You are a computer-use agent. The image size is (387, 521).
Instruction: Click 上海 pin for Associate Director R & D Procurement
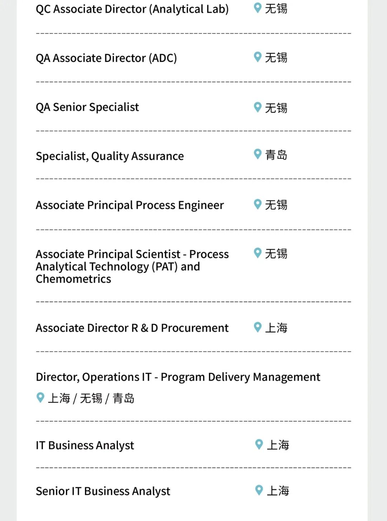pos(258,327)
